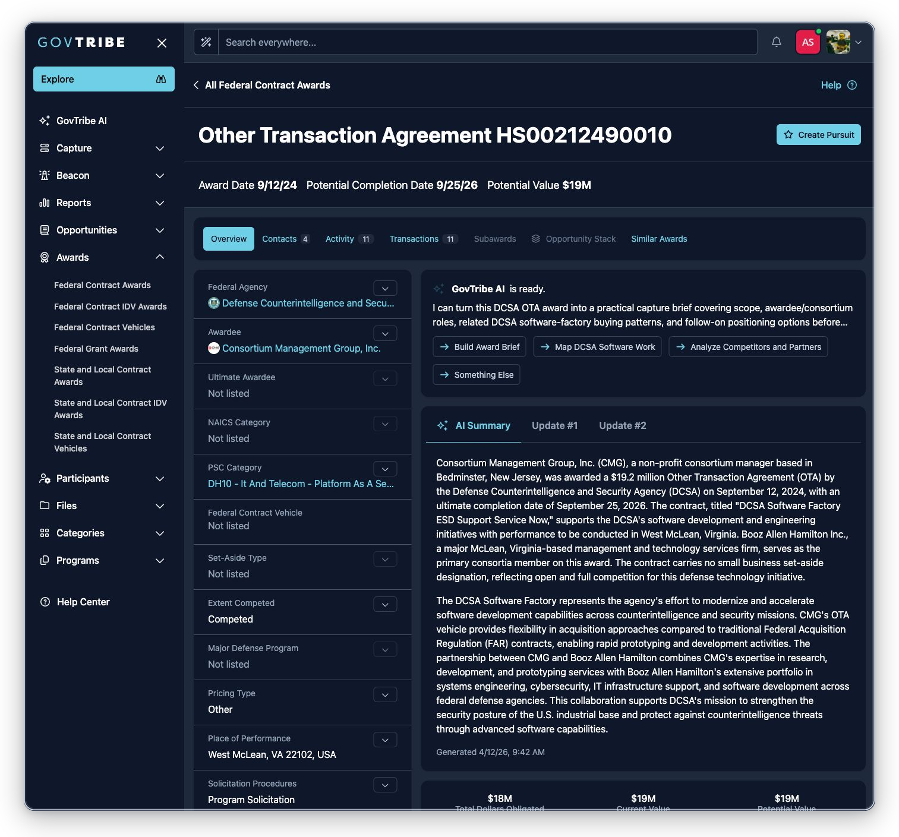Expand the Files menu chevron

[160, 506]
